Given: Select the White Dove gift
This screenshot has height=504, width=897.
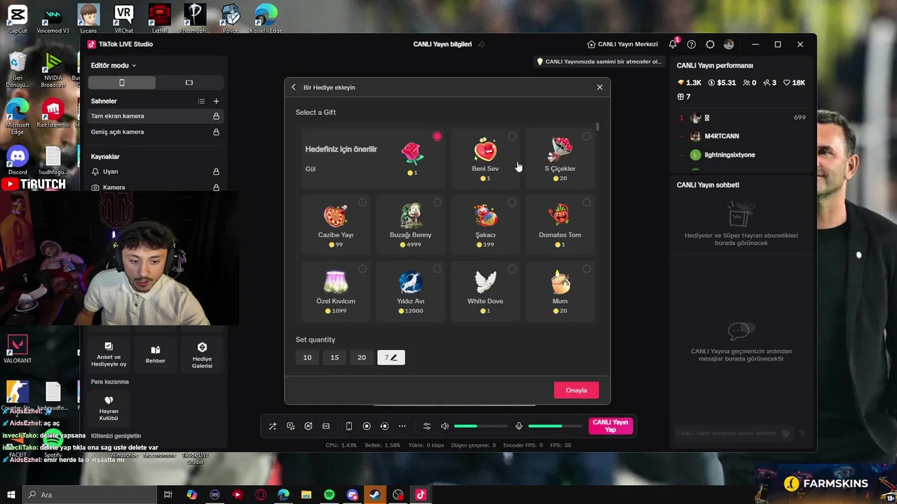Looking at the screenshot, I should pyautogui.click(x=485, y=290).
